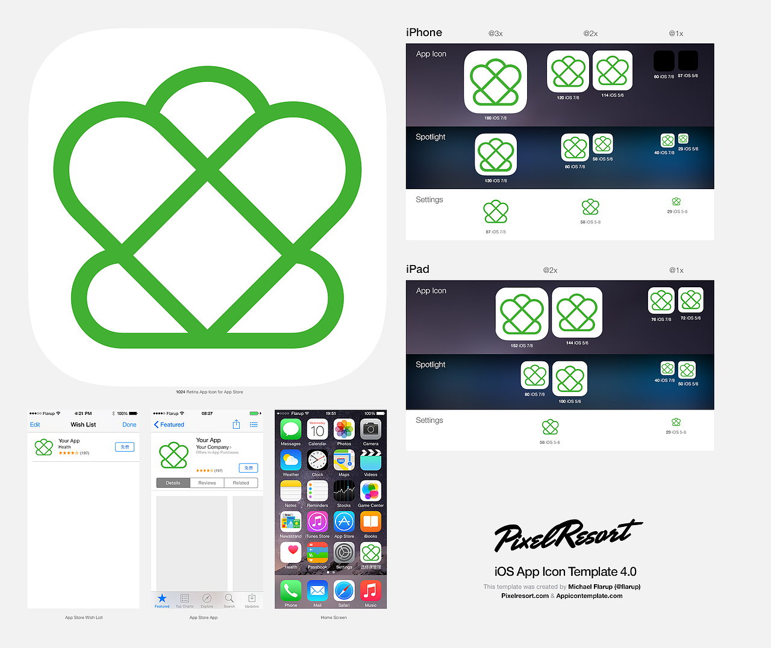This screenshot has width=771, height=648.
Task: Tap the Featured back chevron
Action: click(x=158, y=424)
